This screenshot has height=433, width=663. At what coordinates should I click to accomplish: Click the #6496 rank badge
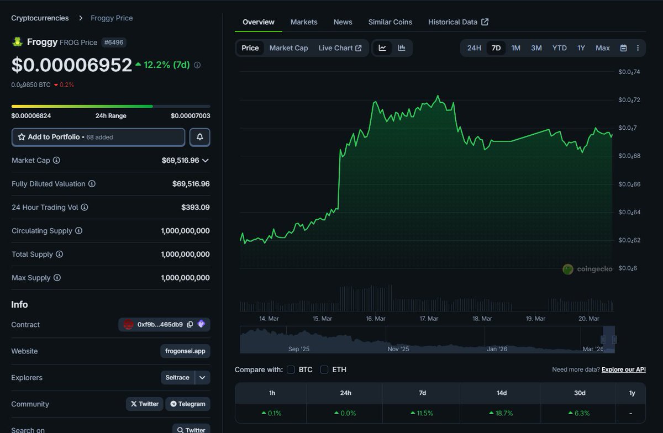coord(114,43)
